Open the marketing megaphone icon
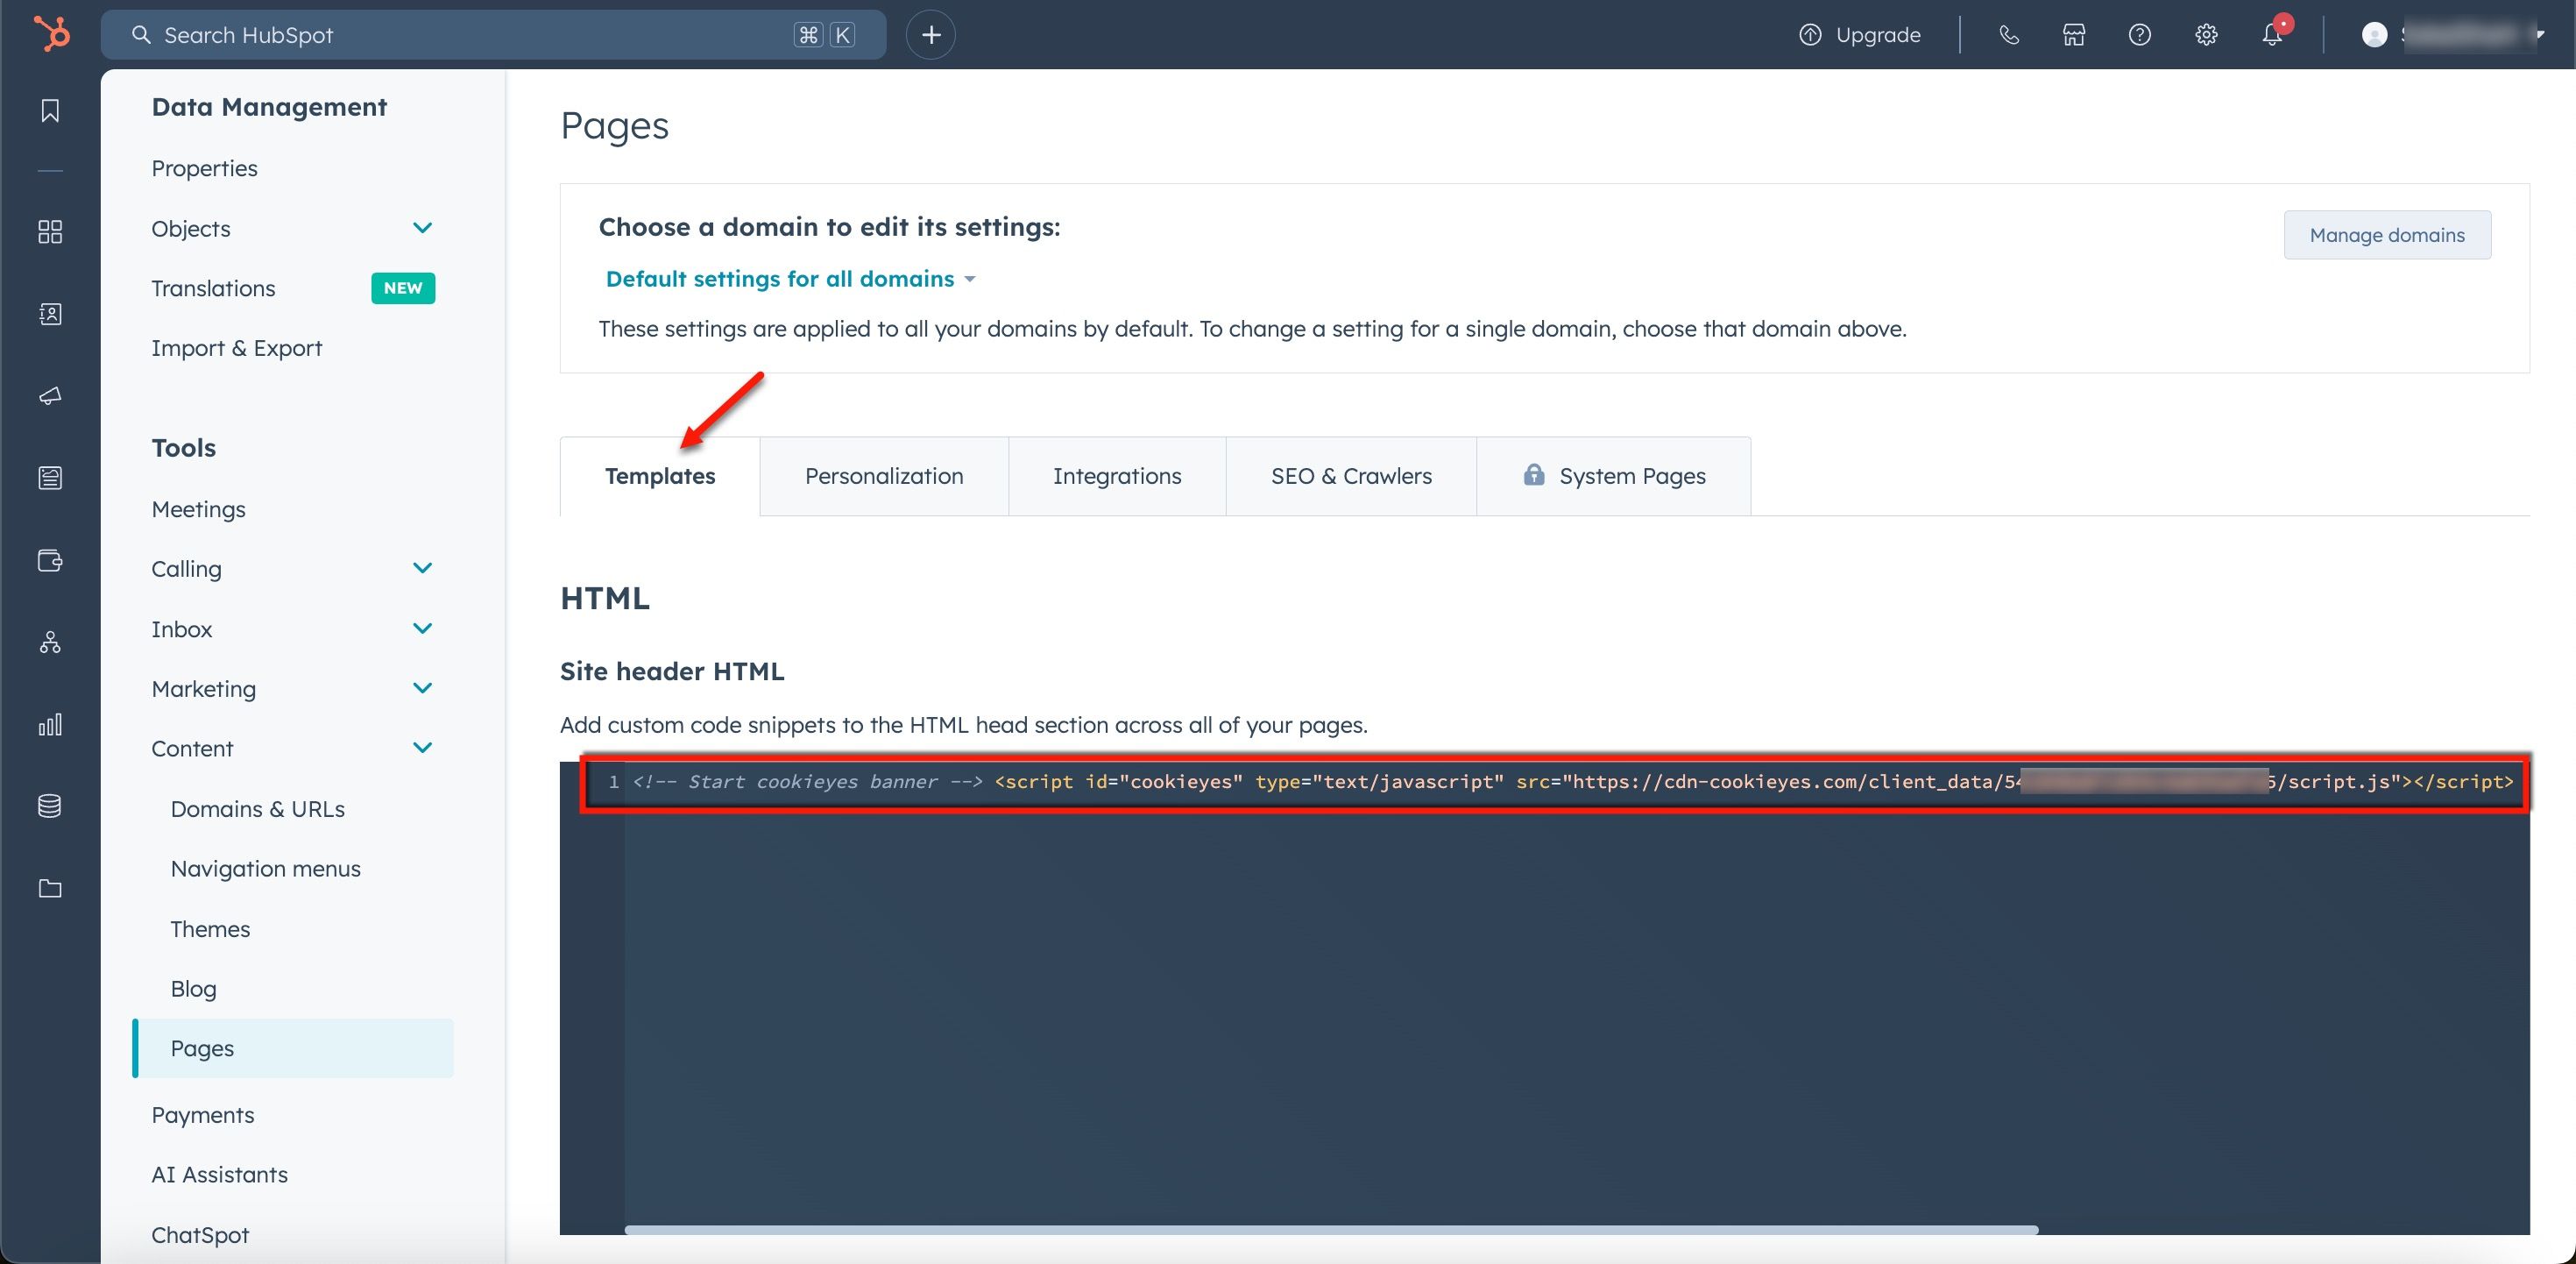The width and height of the screenshot is (2576, 1264). coord(50,396)
